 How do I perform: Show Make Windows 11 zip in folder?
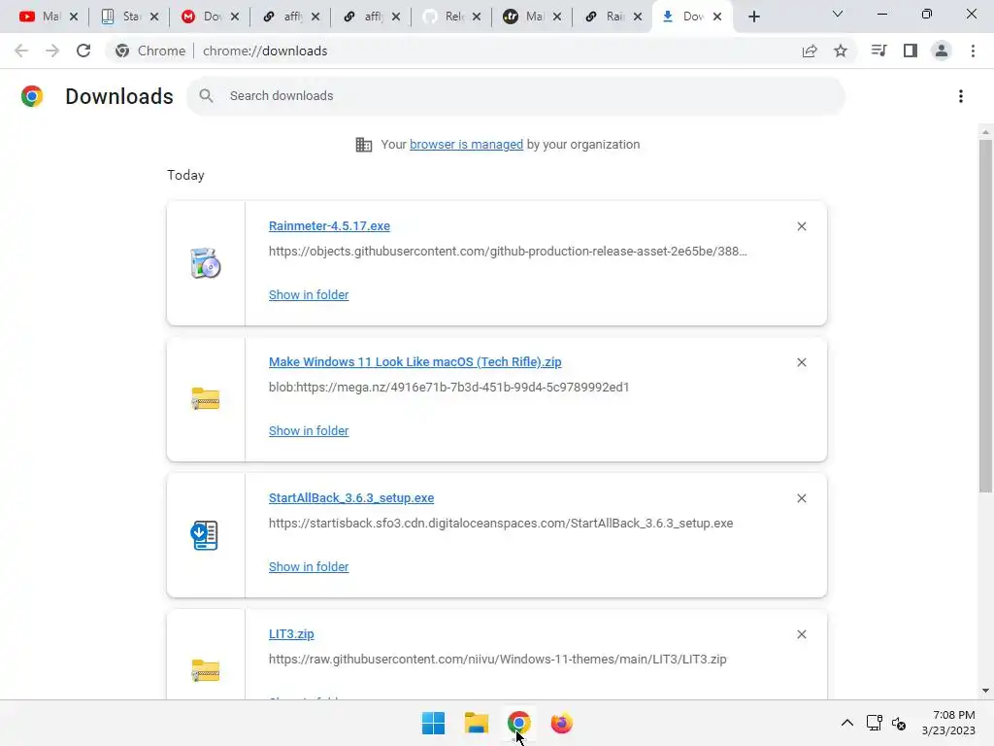point(309,430)
